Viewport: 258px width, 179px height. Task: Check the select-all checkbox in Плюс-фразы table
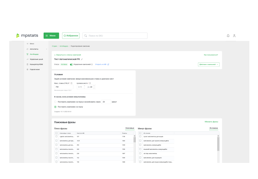tap(56, 133)
